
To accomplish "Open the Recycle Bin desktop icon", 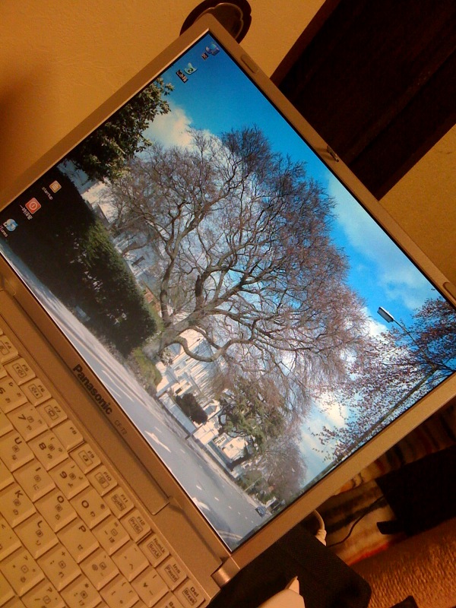I will tap(190, 68).
